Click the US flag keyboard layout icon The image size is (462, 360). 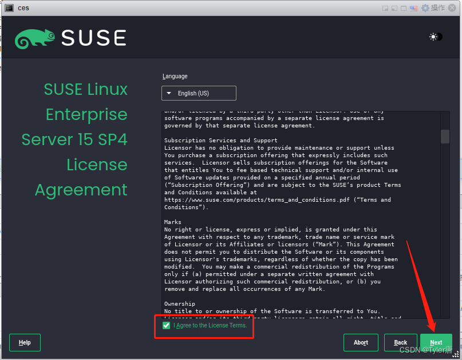tap(413, 8)
